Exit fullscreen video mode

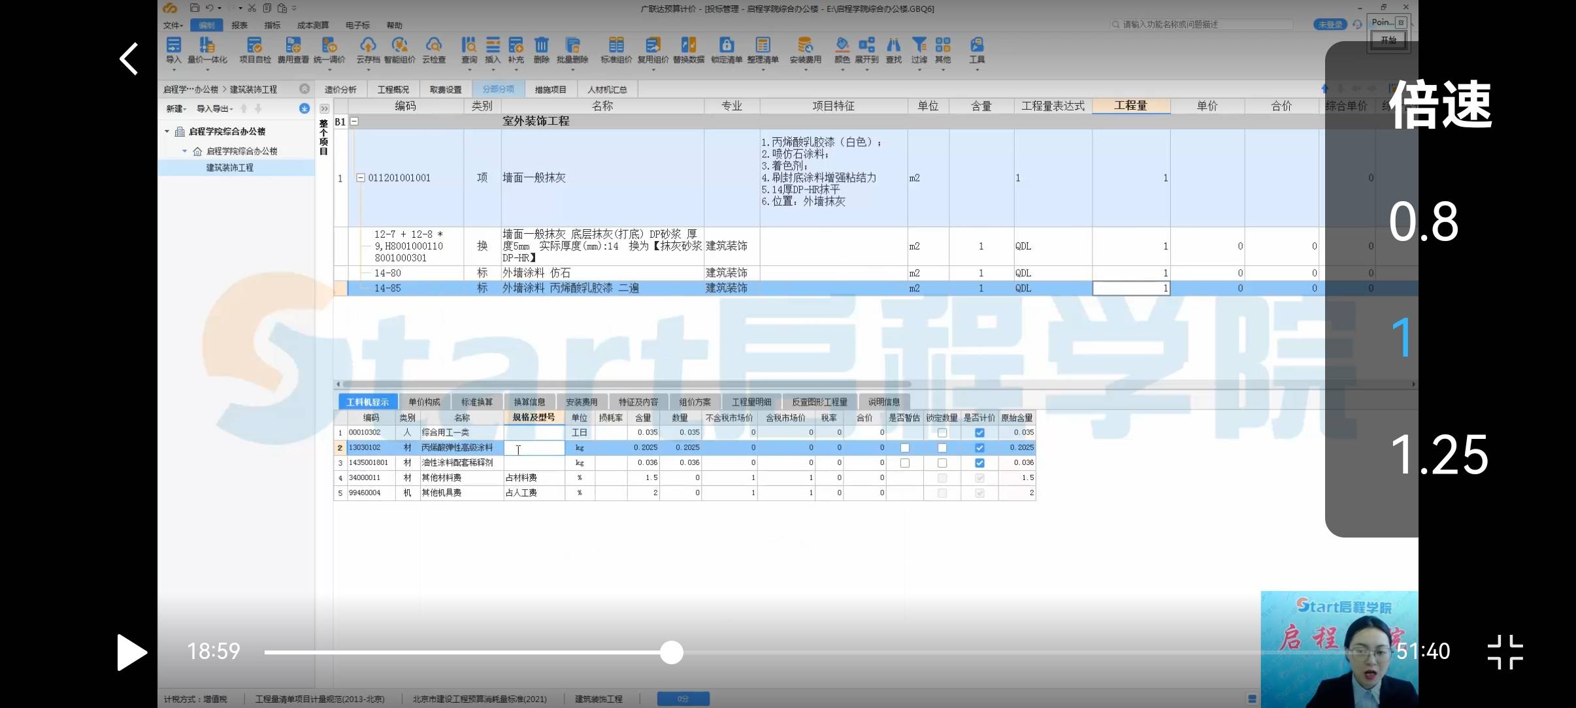(1505, 652)
